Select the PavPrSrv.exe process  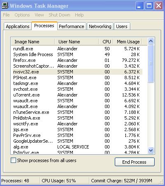[x=77, y=135]
